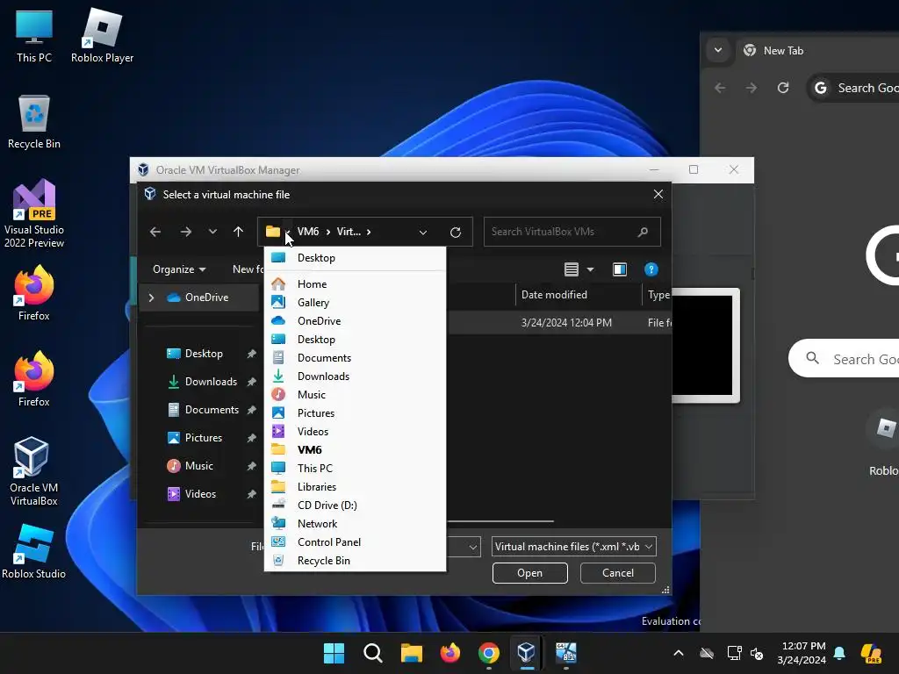Select Libraries in the location dropdown
The width and height of the screenshot is (899, 674).
tap(355, 486)
